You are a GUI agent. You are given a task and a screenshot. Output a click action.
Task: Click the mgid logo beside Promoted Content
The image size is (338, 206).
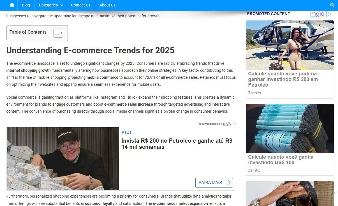(x=317, y=14)
